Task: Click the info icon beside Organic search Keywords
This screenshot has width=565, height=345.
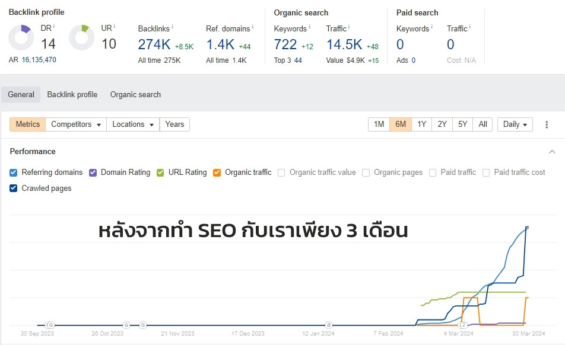Action: 309,27
